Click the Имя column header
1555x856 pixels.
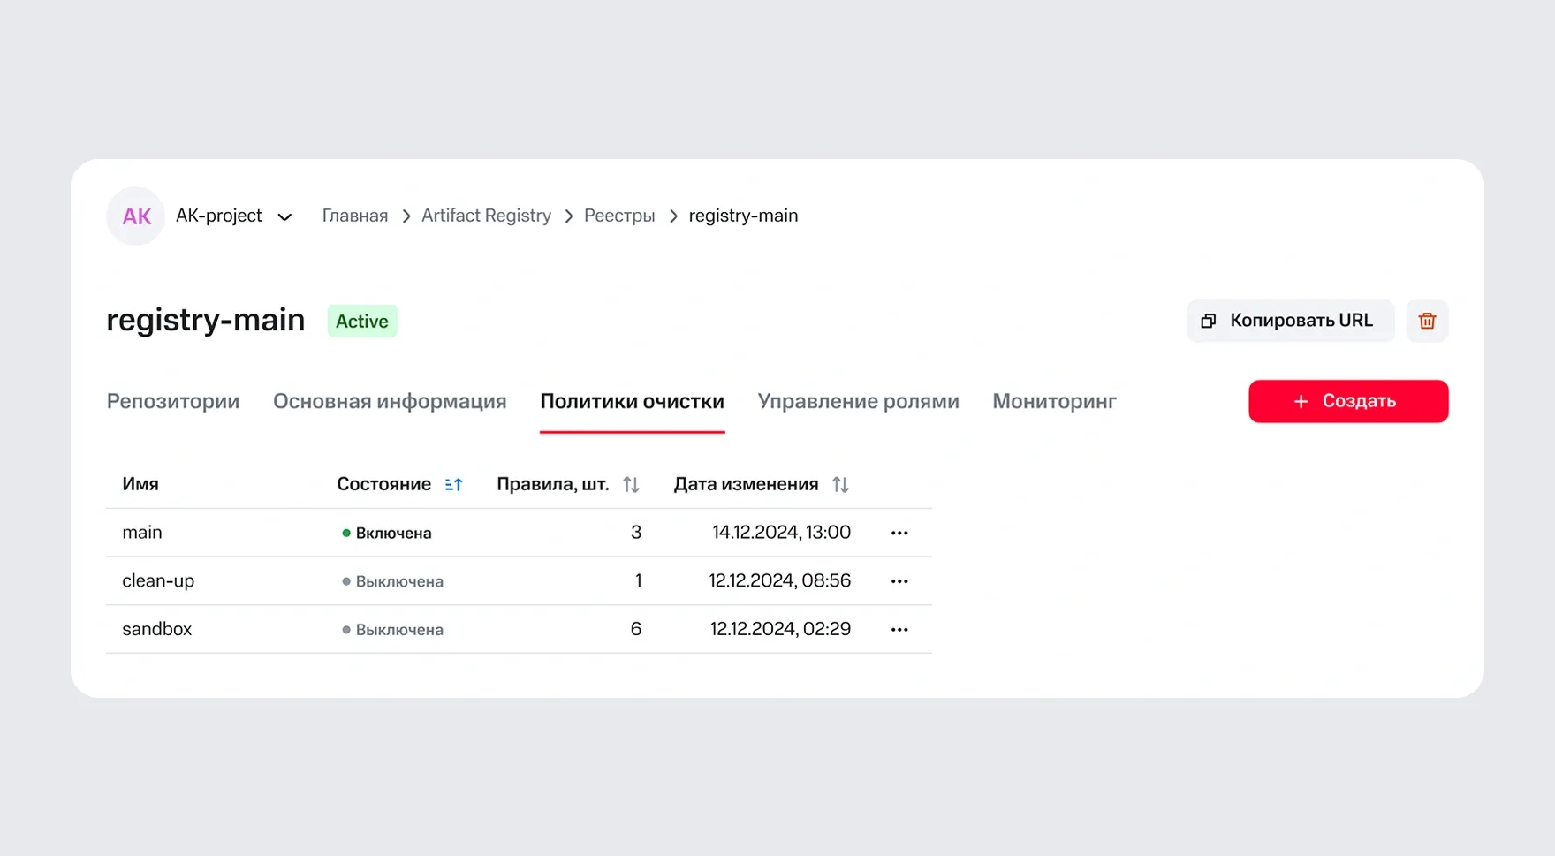click(140, 484)
